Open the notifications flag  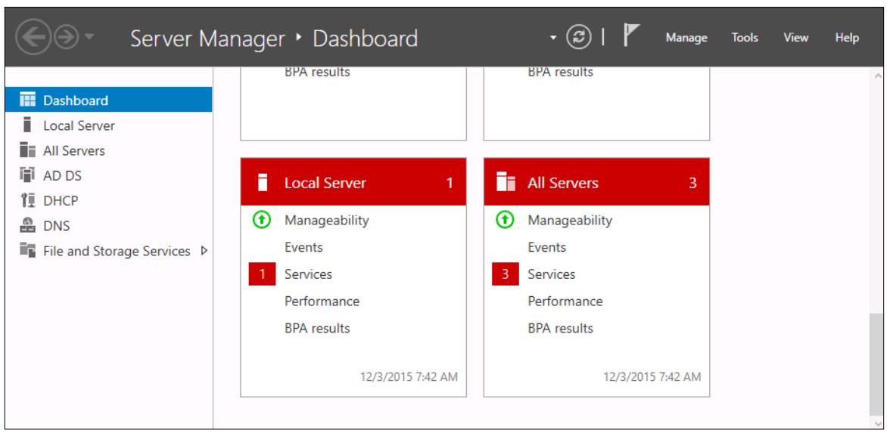tap(630, 35)
